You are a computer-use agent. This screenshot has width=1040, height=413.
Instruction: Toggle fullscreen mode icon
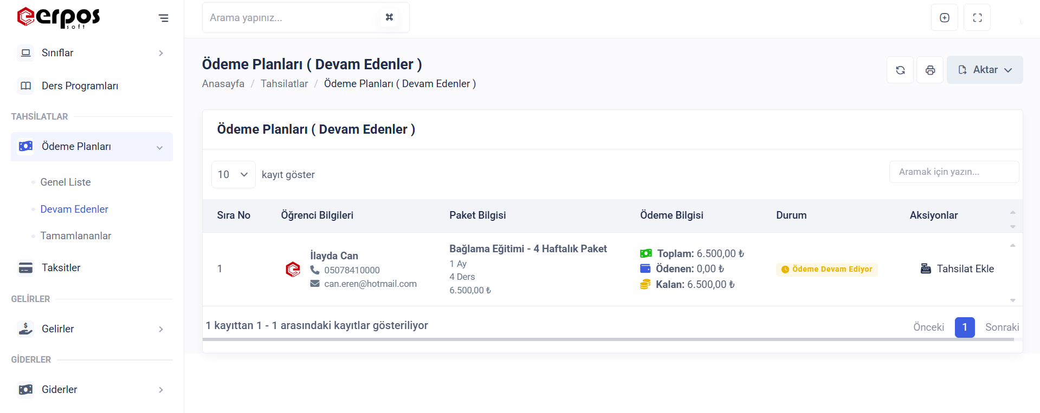coord(977,18)
